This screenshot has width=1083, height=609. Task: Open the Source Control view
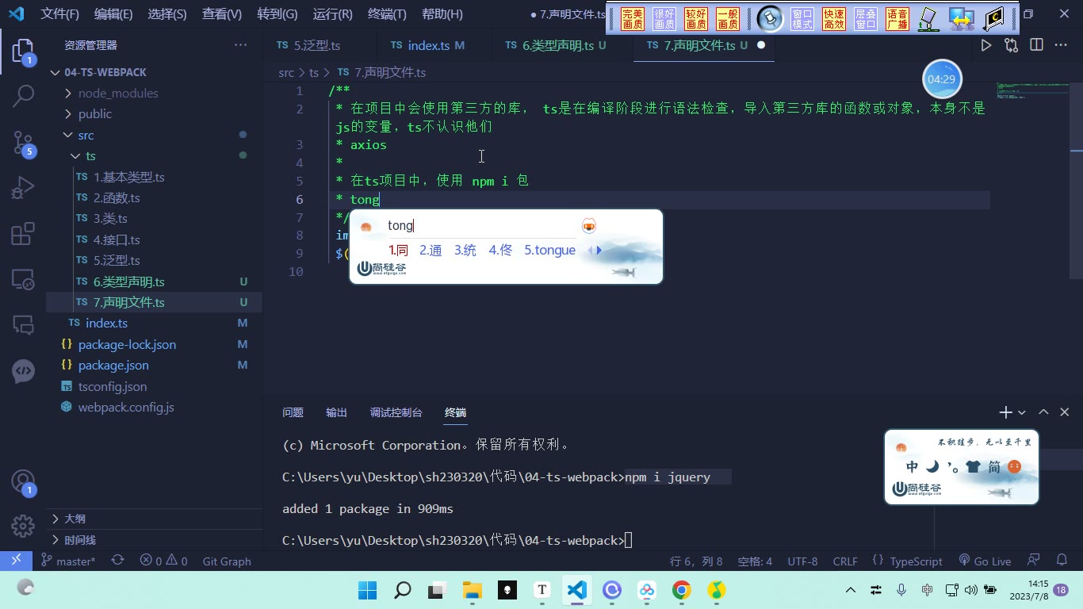23,142
